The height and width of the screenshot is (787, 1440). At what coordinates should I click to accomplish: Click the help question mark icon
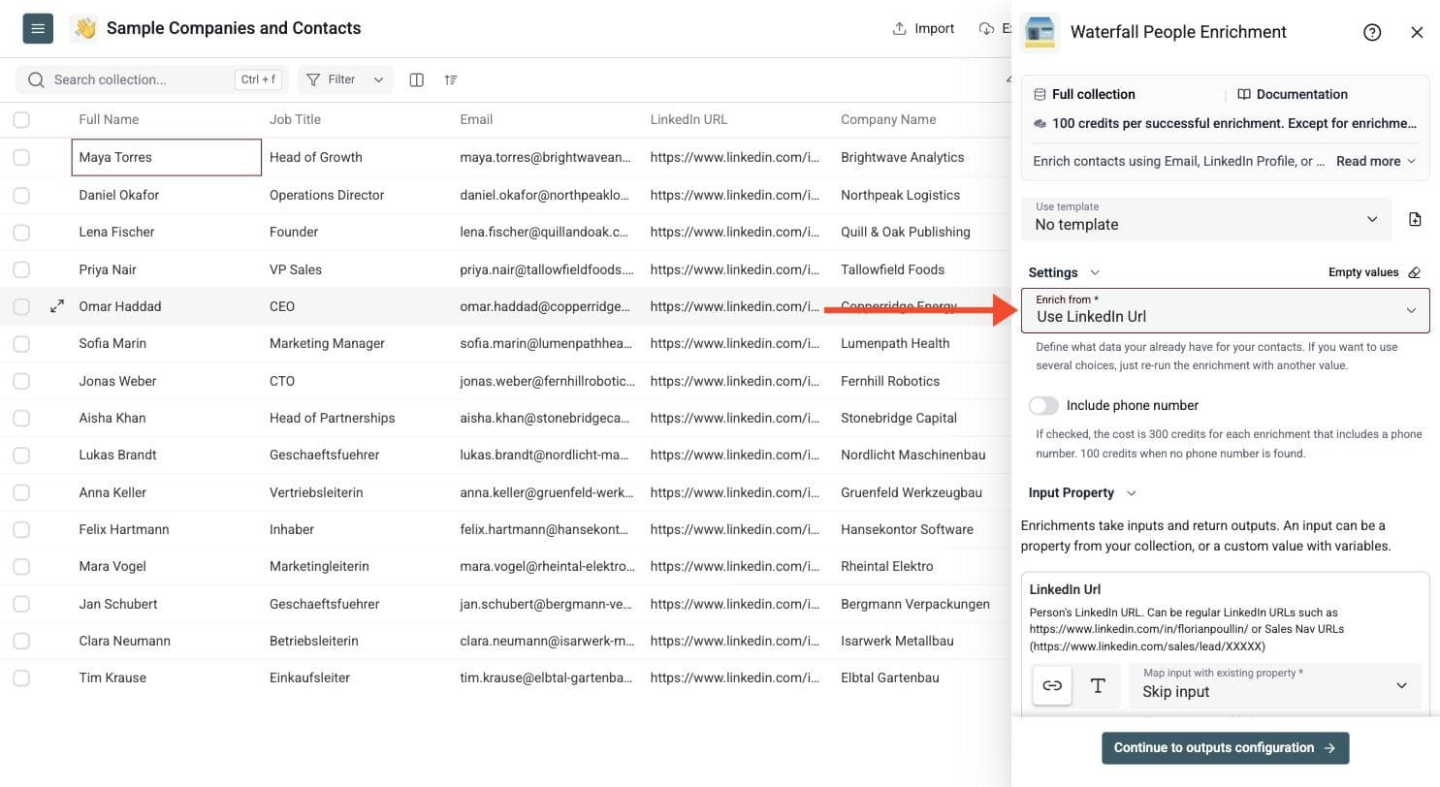[1372, 32]
